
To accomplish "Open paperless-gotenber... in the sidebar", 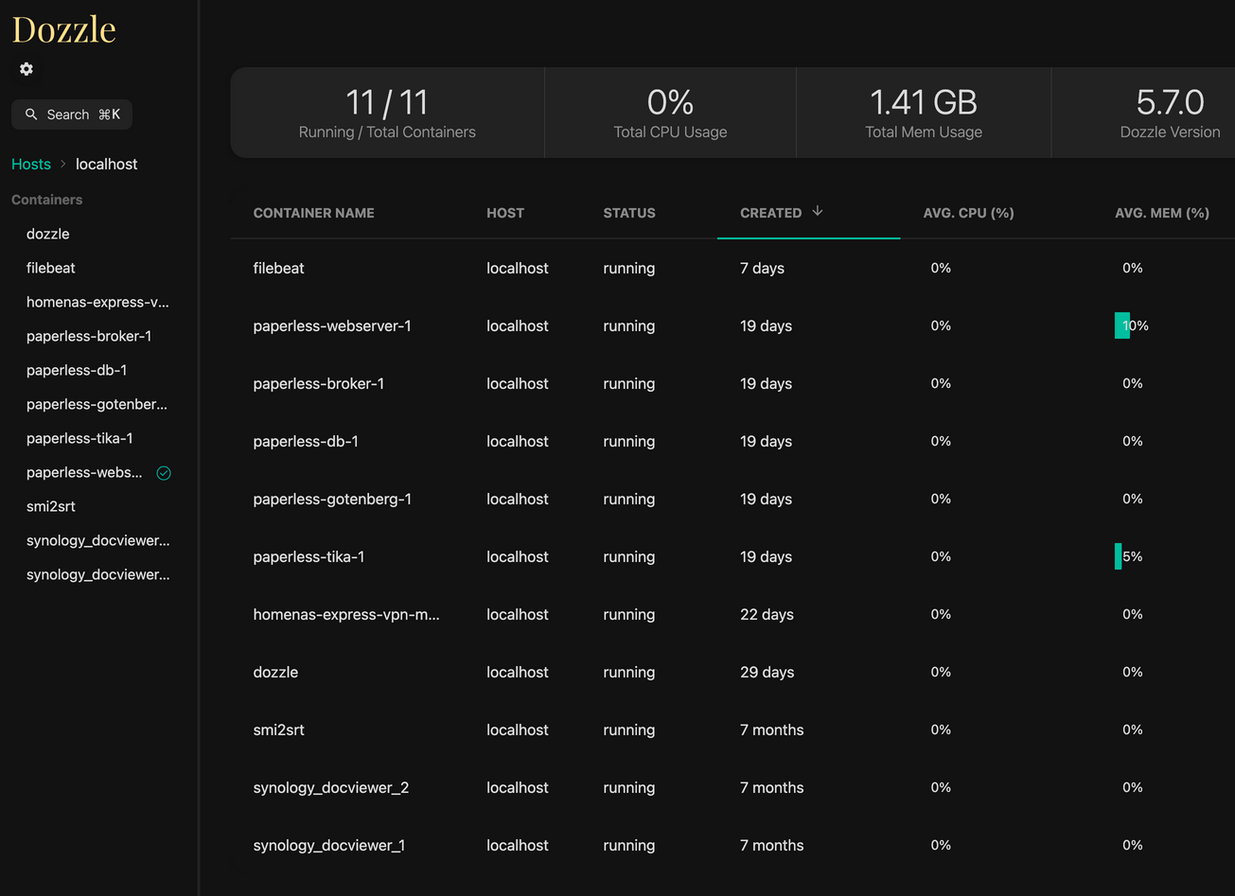I will tap(97, 404).
